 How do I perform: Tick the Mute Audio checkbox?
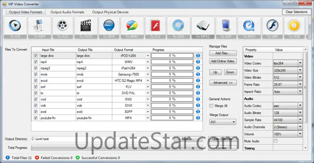(x=275, y=141)
